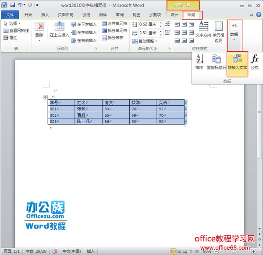
Task: Click the align top right icon
Action: [192, 25]
